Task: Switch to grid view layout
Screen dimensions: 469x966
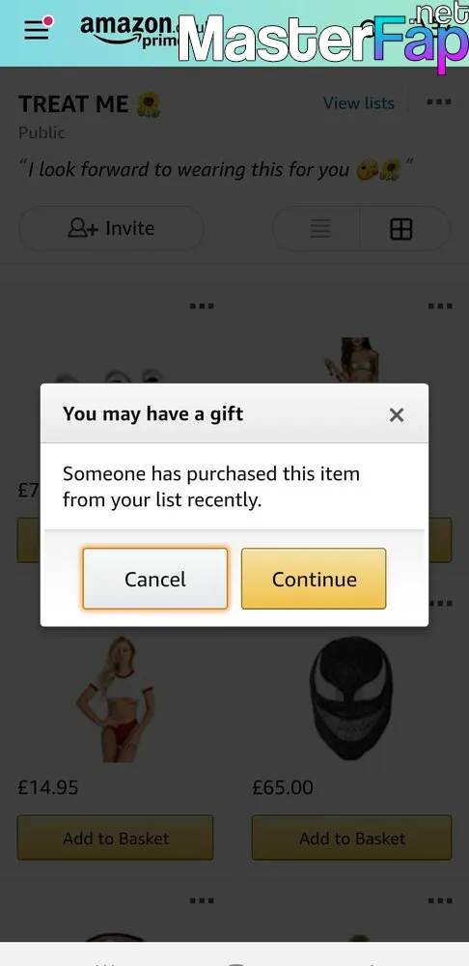Action: [x=401, y=229]
